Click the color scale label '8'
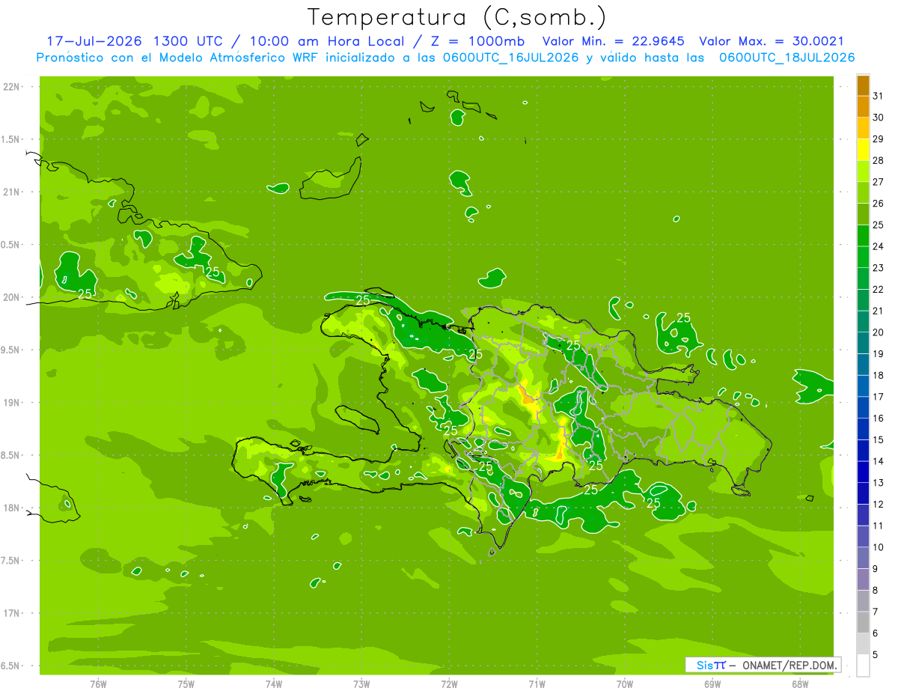The width and height of the screenshot is (898, 694). point(876,591)
